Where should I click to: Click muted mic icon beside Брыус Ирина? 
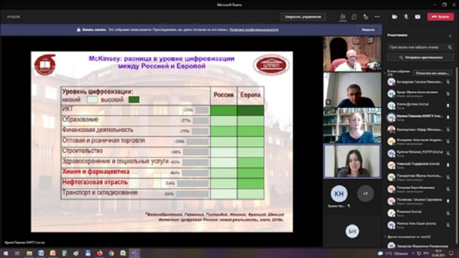[448, 94]
